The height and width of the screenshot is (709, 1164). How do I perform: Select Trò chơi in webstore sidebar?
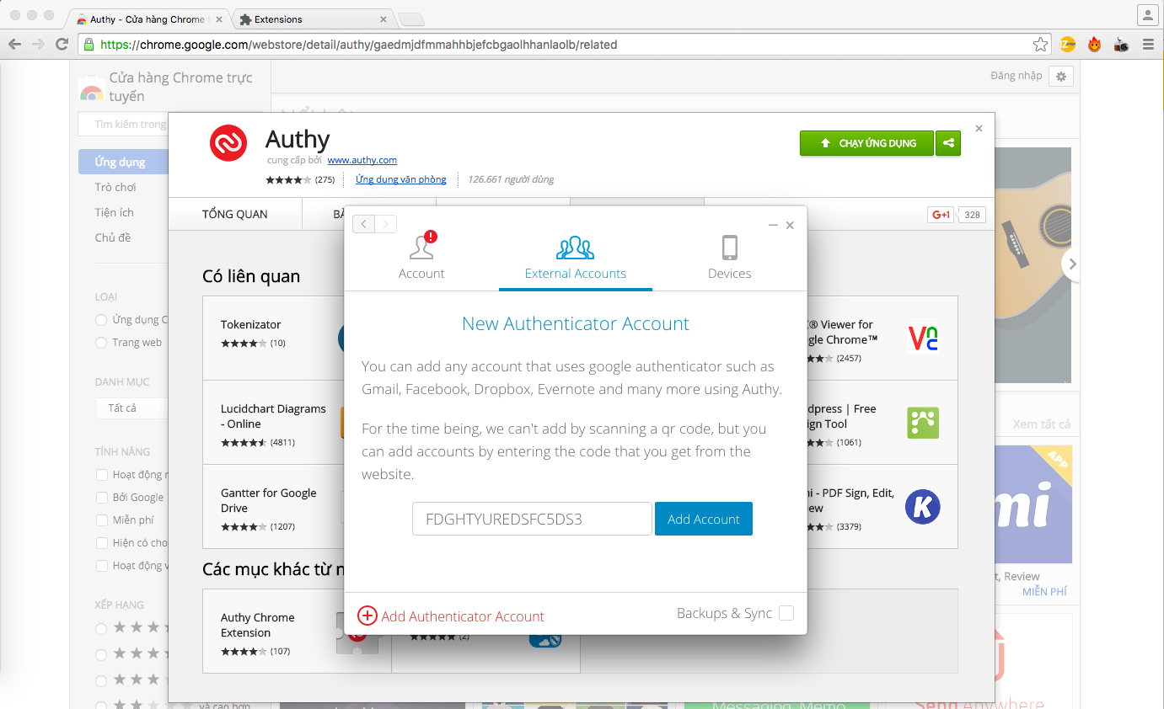(115, 187)
